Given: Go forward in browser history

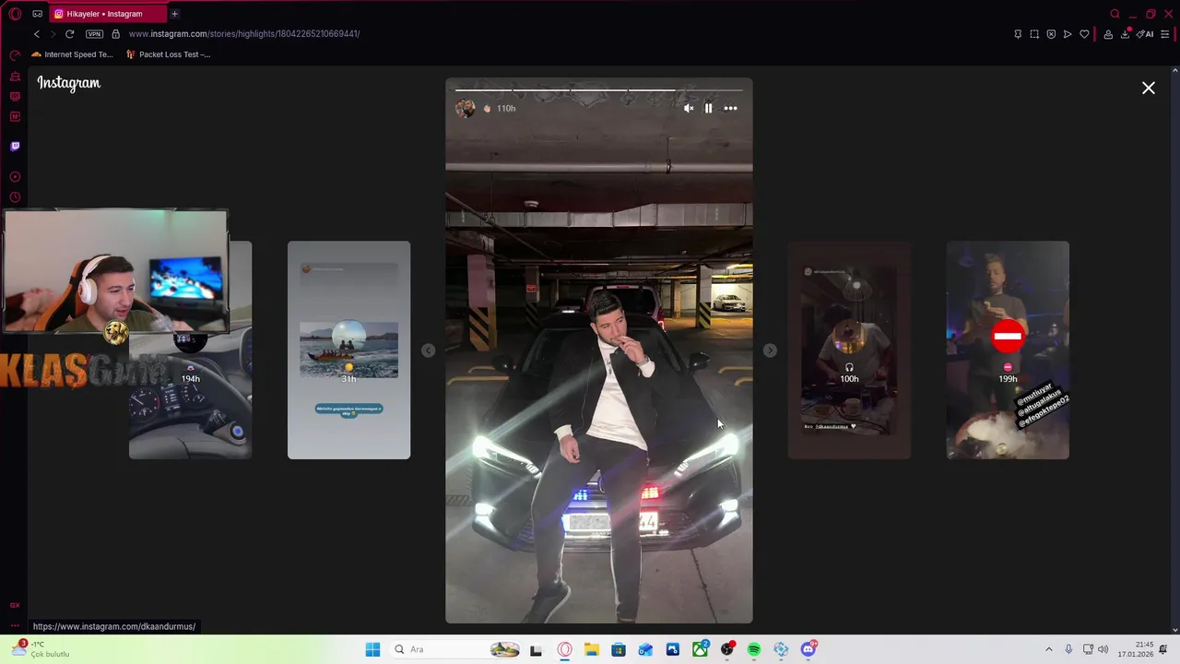Looking at the screenshot, I should [x=53, y=34].
